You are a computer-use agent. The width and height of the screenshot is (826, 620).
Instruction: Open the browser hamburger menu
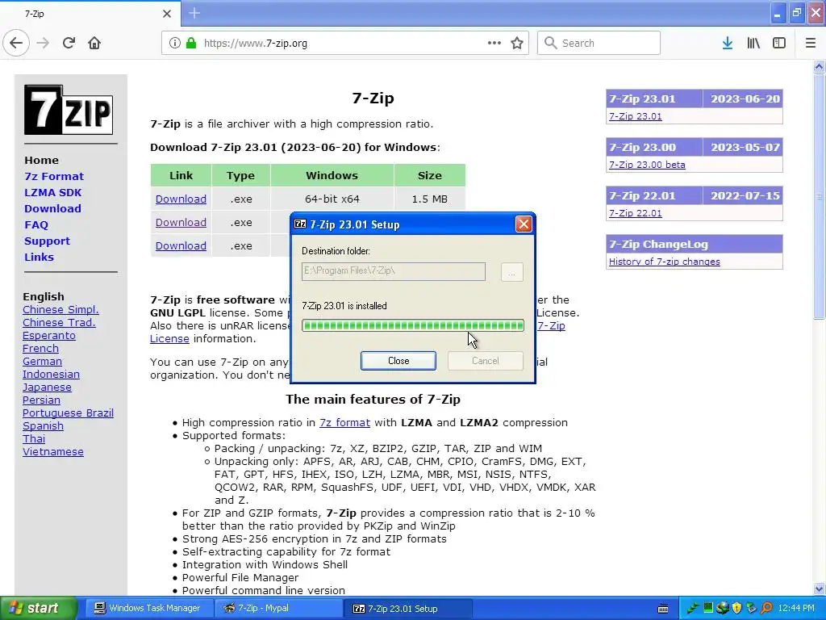point(811,43)
